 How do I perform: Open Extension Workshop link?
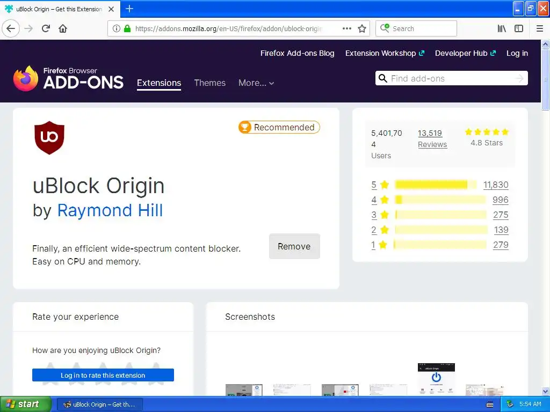385,53
